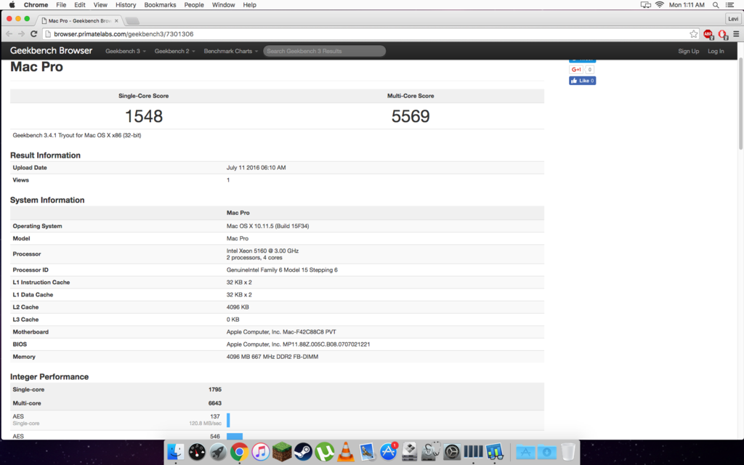Launch uTorrent from the dock
The image size is (744, 465).
tap(325, 452)
